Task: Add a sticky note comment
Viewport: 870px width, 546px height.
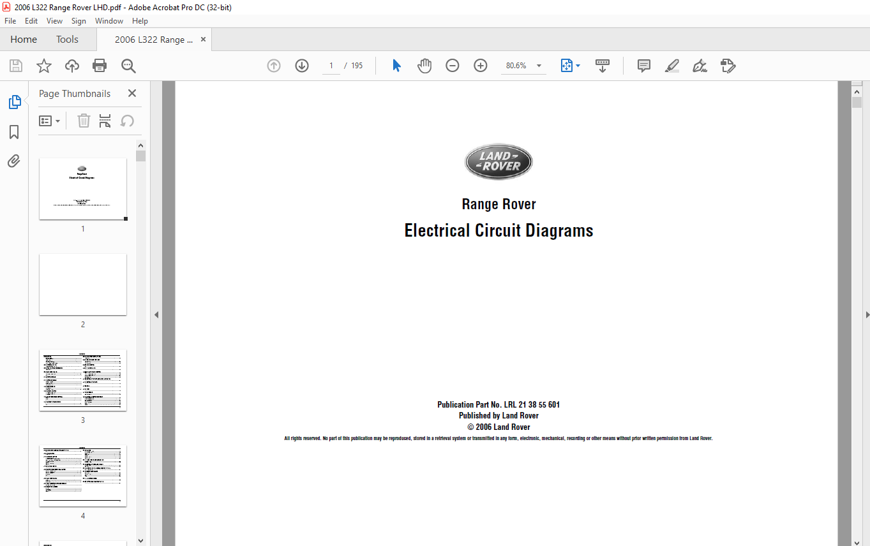Action: coord(644,66)
